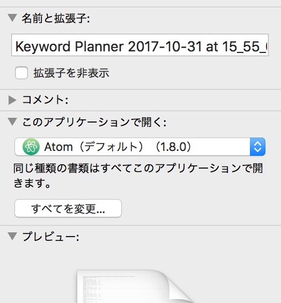Place cursor on 2017-10-31 in the filename
Viewport: 281px width, 303px height.
click(165, 47)
